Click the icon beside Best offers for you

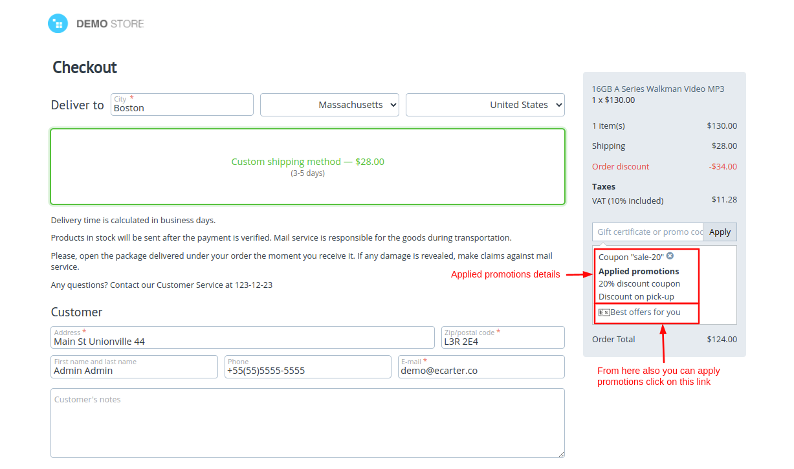click(x=604, y=312)
